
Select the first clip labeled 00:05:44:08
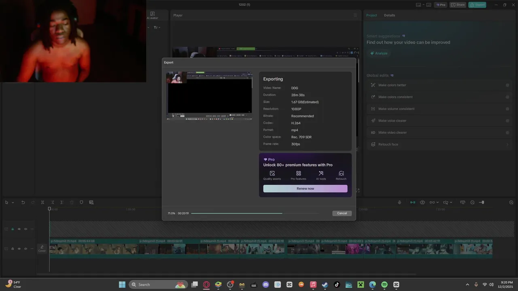click(x=93, y=248)
